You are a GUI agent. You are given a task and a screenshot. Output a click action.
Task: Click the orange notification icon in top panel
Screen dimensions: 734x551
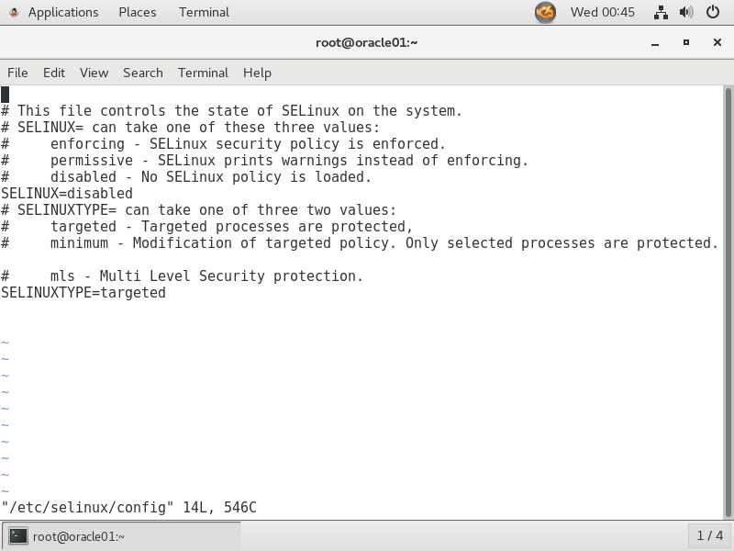point(545,12)
